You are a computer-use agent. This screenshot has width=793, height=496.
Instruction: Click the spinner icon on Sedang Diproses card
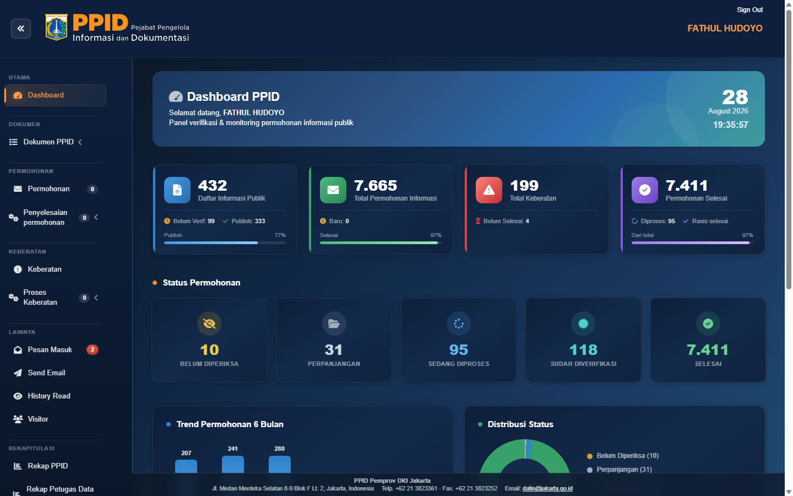(459, 324)
